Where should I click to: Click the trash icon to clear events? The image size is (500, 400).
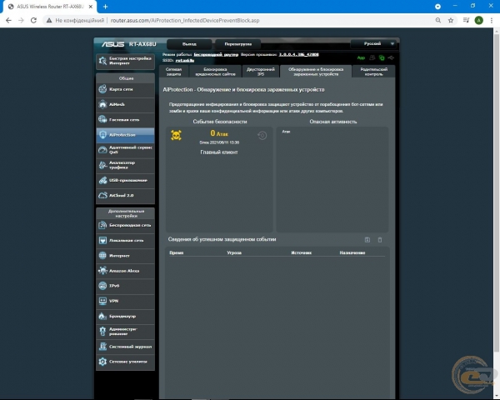point(380,239)
